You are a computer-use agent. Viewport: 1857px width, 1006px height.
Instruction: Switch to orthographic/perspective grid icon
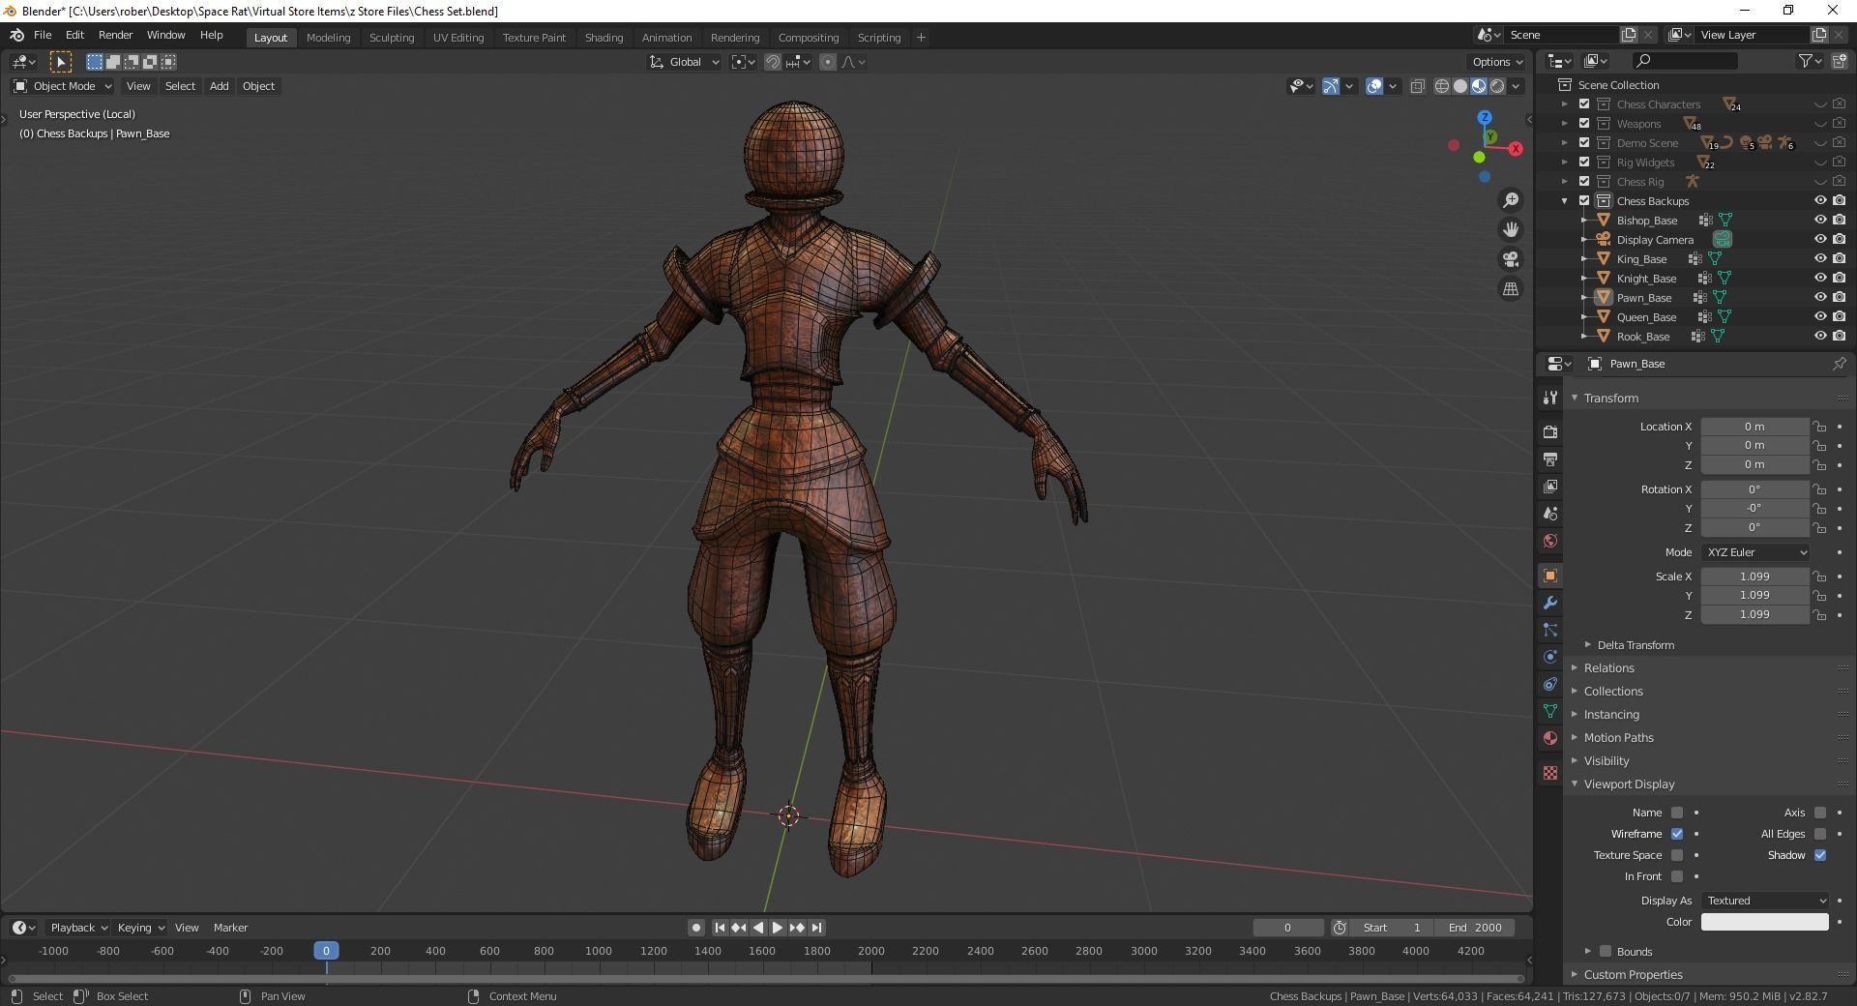click(x=1510, y=289)
